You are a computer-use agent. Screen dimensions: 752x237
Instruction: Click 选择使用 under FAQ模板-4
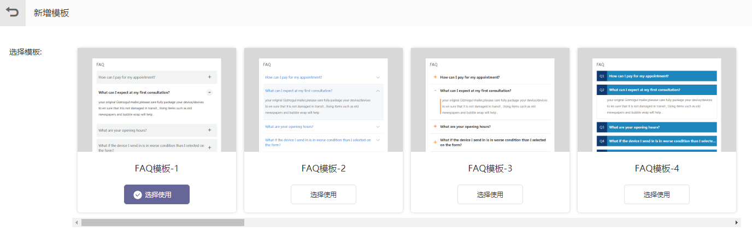[x=657, y=194]
